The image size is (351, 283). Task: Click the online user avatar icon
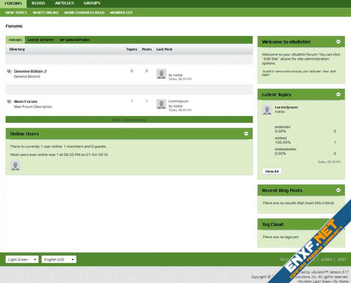pos(15,166)
